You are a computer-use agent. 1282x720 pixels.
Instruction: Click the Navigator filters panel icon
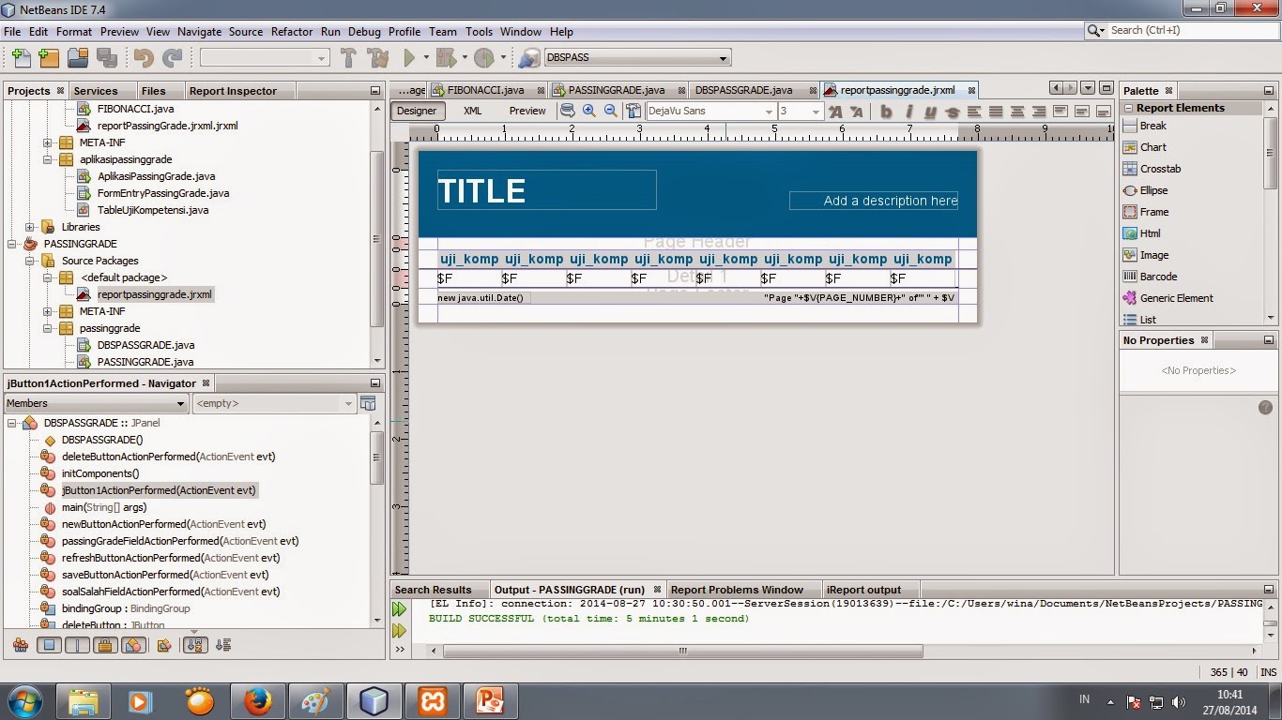pos(368,403)
